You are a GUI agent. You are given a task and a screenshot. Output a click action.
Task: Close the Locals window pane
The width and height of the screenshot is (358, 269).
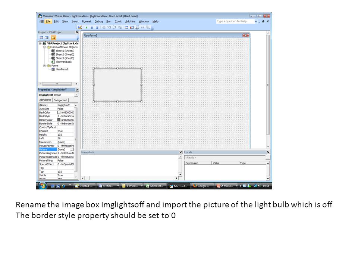pos(268,152)
